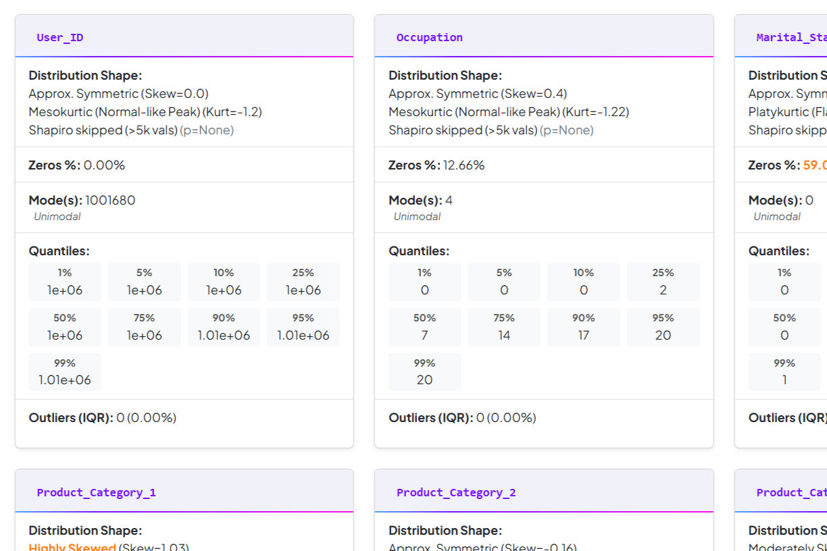Click the 1001680 mode value in User_ID
This screenshot has width=827, height=551.
click(x=110, y=200)
